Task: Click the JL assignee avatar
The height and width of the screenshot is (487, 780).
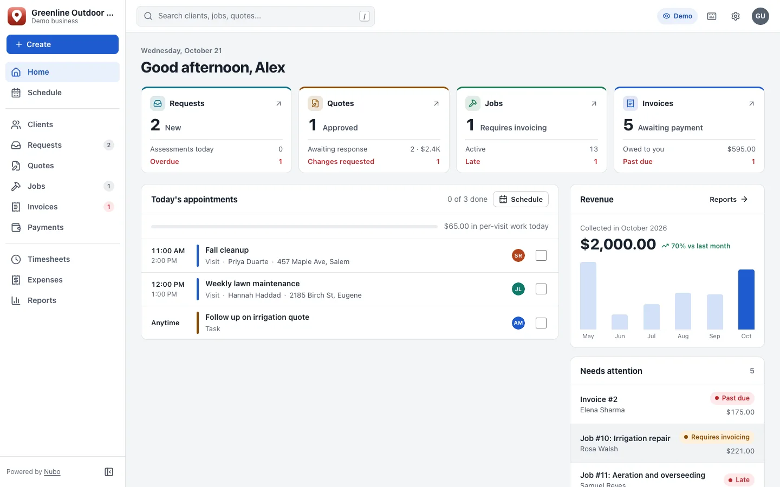Action: (518, 289)
